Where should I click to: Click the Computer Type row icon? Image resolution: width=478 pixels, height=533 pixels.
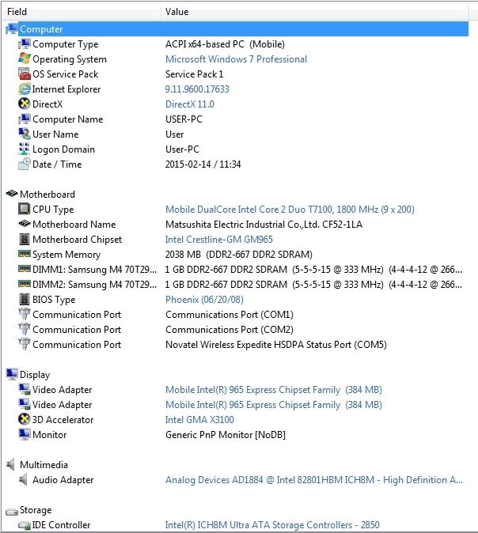(25, 43)
